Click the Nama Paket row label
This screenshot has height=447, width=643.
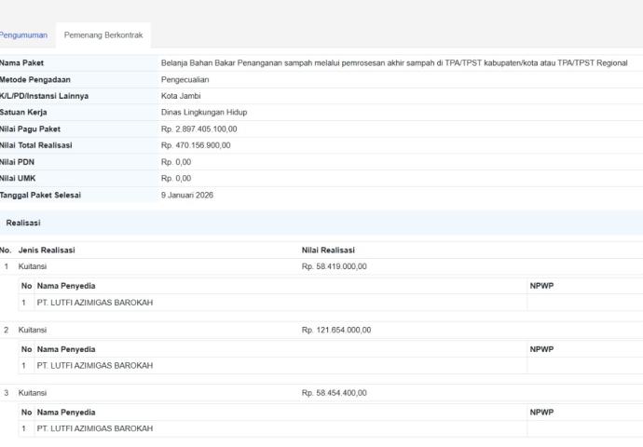[x=22, y=63]
